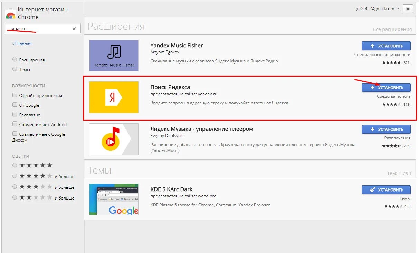Select three stars и больше filter
This screenshot has width=419, height=253.
15,187
